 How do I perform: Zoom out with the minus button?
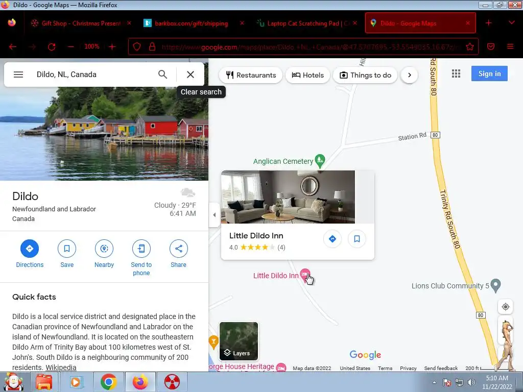[70, 46]
